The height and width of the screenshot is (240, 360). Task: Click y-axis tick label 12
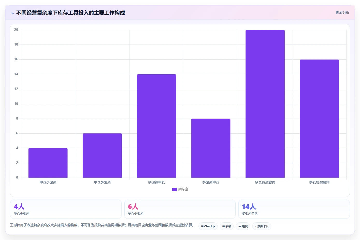click(16, 89)
